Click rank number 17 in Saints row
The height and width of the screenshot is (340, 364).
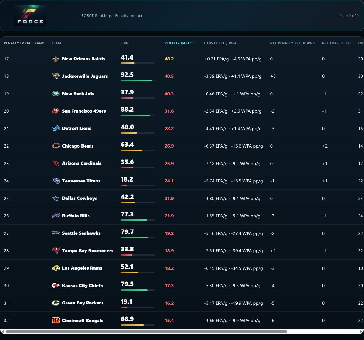click(x=6, y=59)
